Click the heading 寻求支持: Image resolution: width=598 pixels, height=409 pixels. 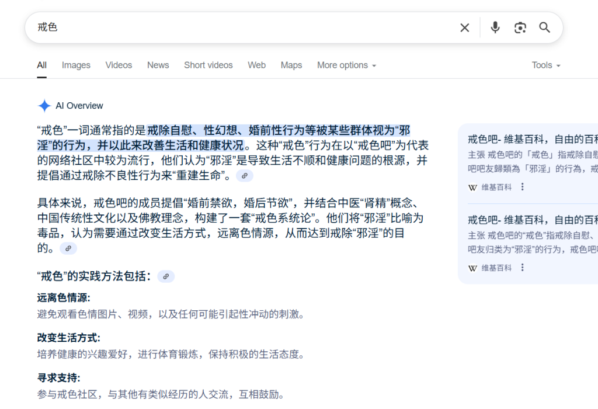point(59,377)
